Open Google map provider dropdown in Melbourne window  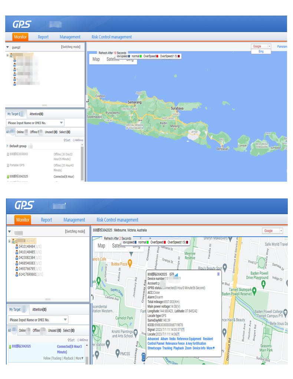(x=281, y=231)
